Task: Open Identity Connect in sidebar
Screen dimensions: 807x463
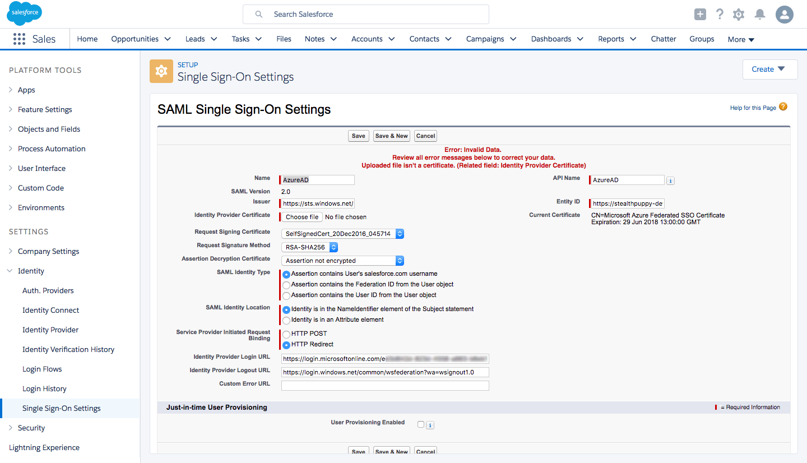Action: tap(51, 310)
